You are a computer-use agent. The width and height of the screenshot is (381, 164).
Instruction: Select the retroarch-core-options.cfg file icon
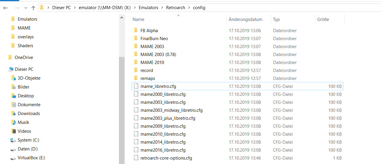tap(136, 158)
